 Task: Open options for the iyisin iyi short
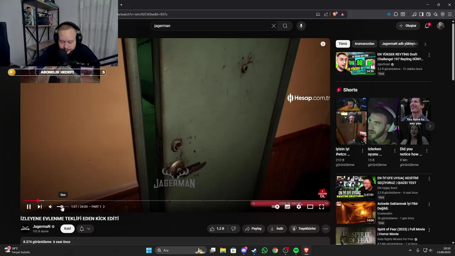(363, 151)
